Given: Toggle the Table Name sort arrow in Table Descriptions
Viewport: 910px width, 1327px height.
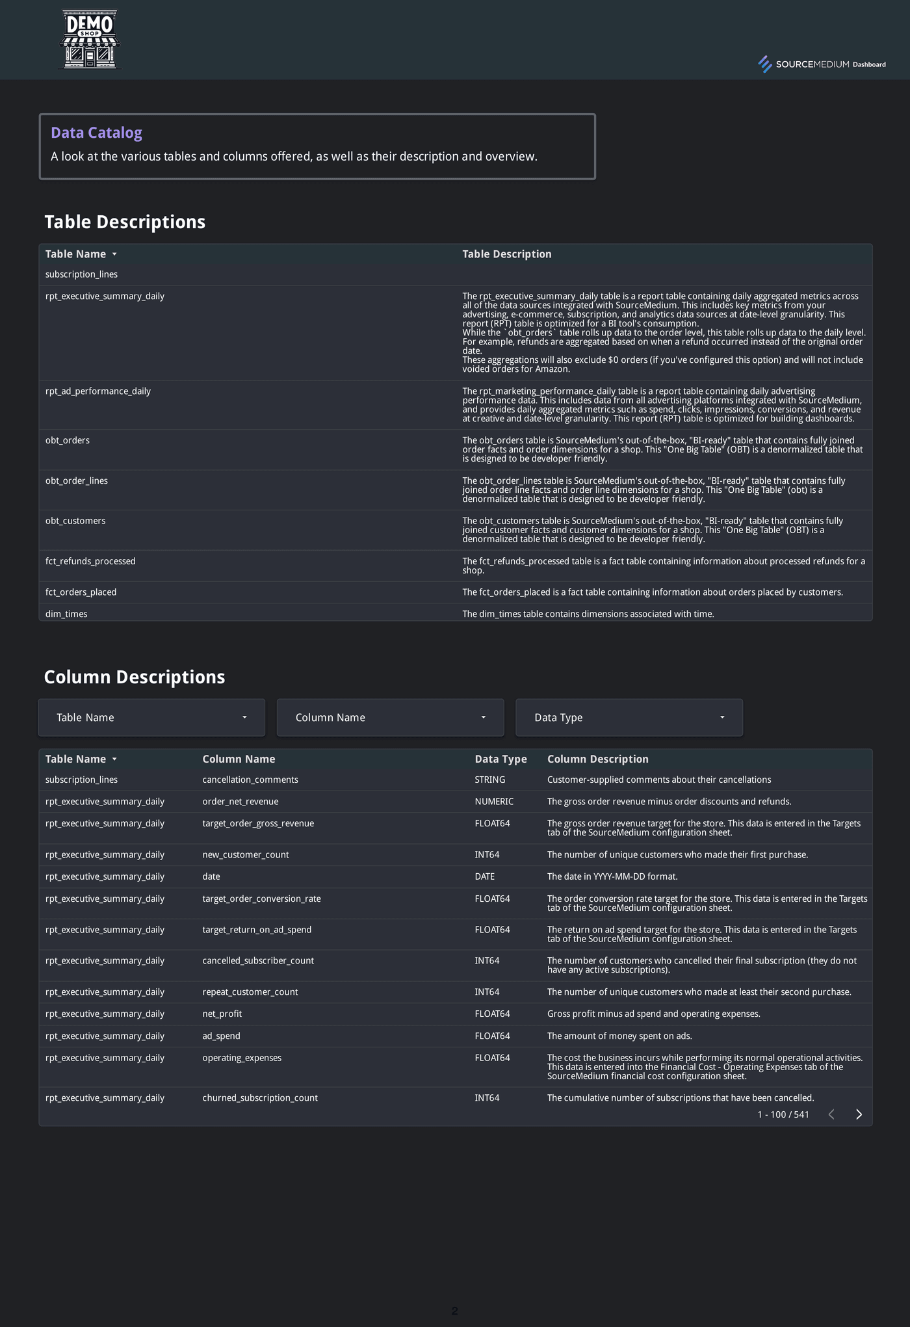Looking at the screenshot, I should coord(115,254).
